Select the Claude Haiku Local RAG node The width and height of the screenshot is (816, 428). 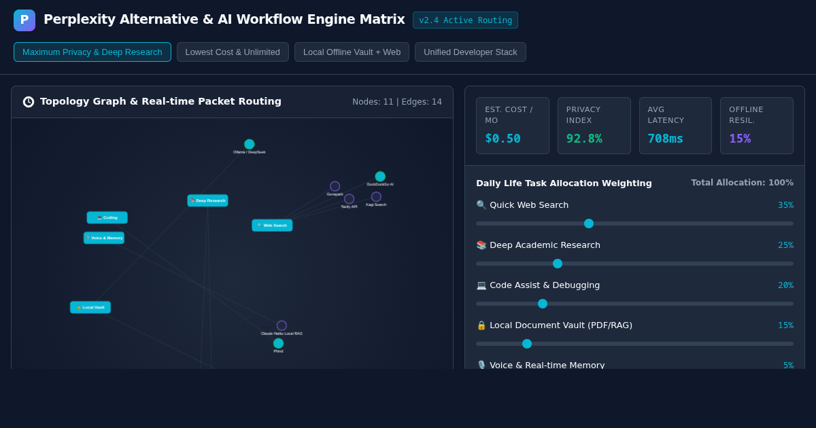(282, 325)
